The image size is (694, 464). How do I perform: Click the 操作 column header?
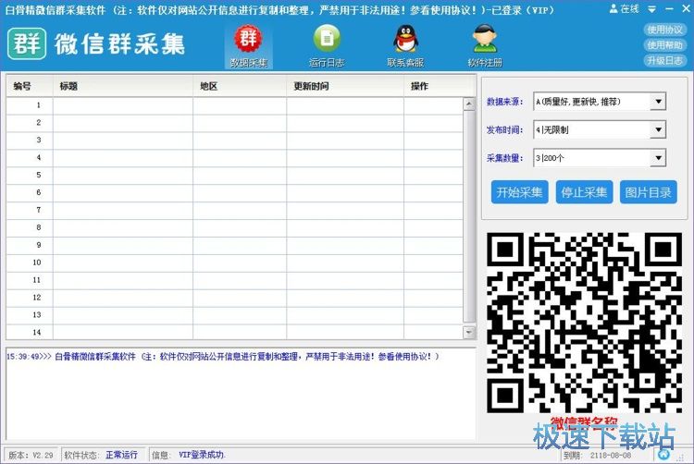click(x=440, y=86)
